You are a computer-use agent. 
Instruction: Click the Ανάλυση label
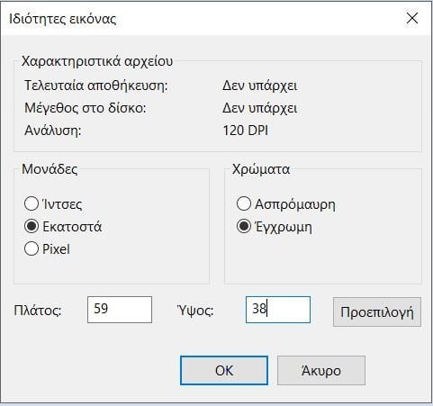[53, 131]
